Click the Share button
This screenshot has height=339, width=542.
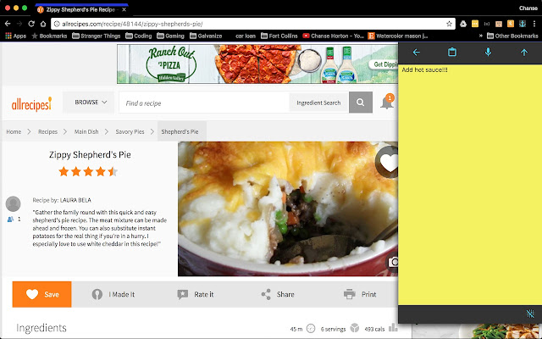pyautogui.click(x=278, y=294)
